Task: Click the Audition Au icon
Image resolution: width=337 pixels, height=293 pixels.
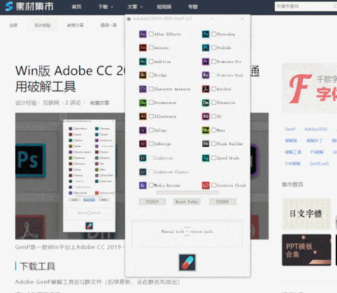Action: (143, 61)
